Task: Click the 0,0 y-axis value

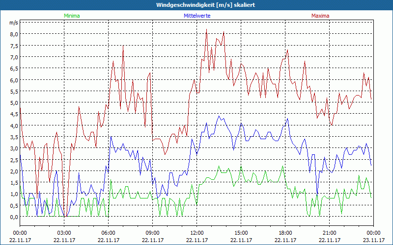Action: coord(14,217)
